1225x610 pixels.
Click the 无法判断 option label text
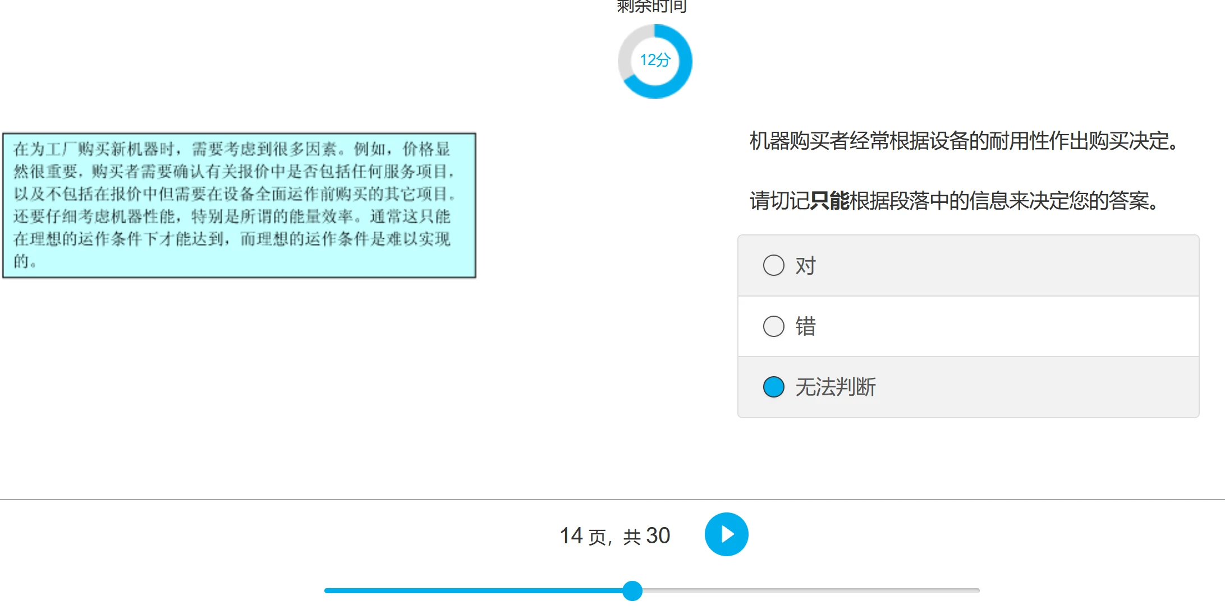click(x=835, y=387)
